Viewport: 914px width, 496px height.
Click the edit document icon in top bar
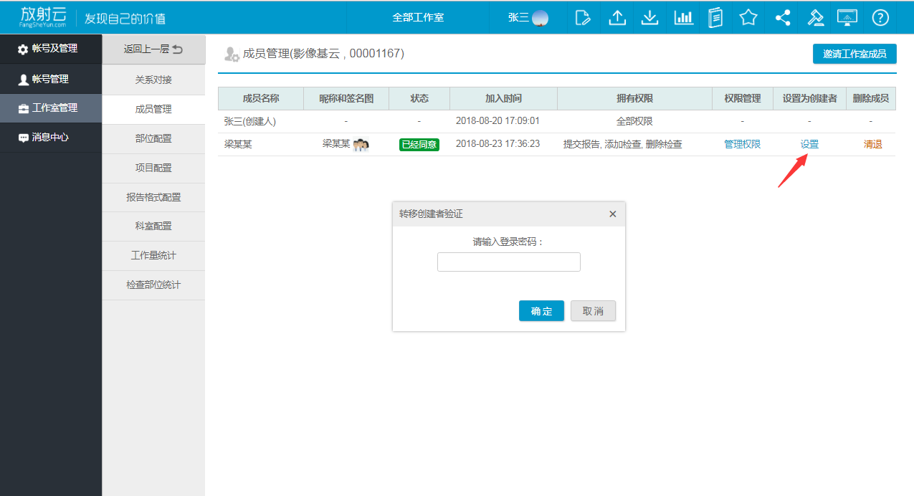coord(583,17)
